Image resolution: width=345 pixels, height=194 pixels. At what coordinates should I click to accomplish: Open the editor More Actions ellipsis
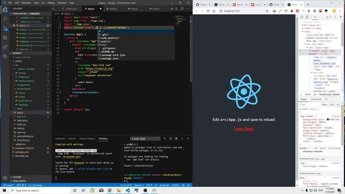(x=188, y=9)
